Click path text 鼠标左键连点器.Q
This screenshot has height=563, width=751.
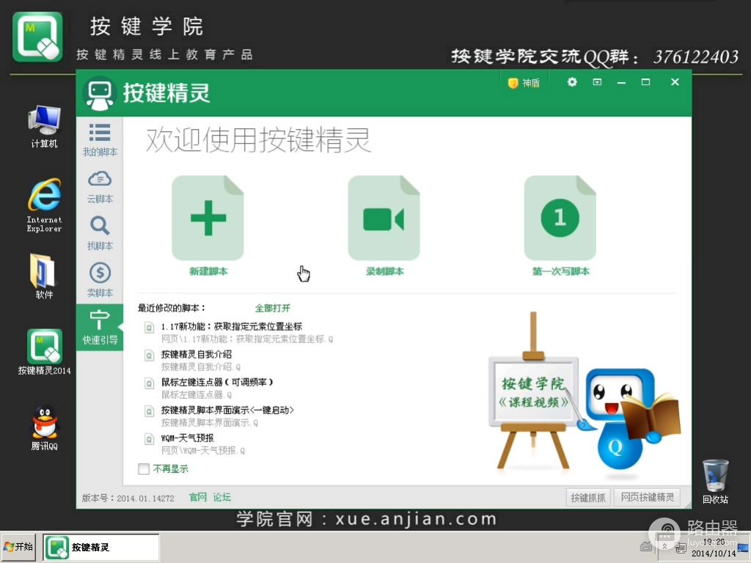pos(197,395)
